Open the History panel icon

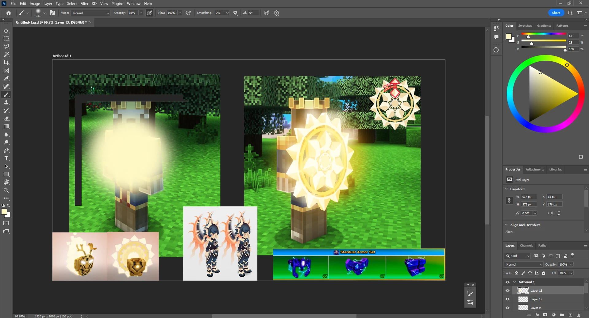496,29
